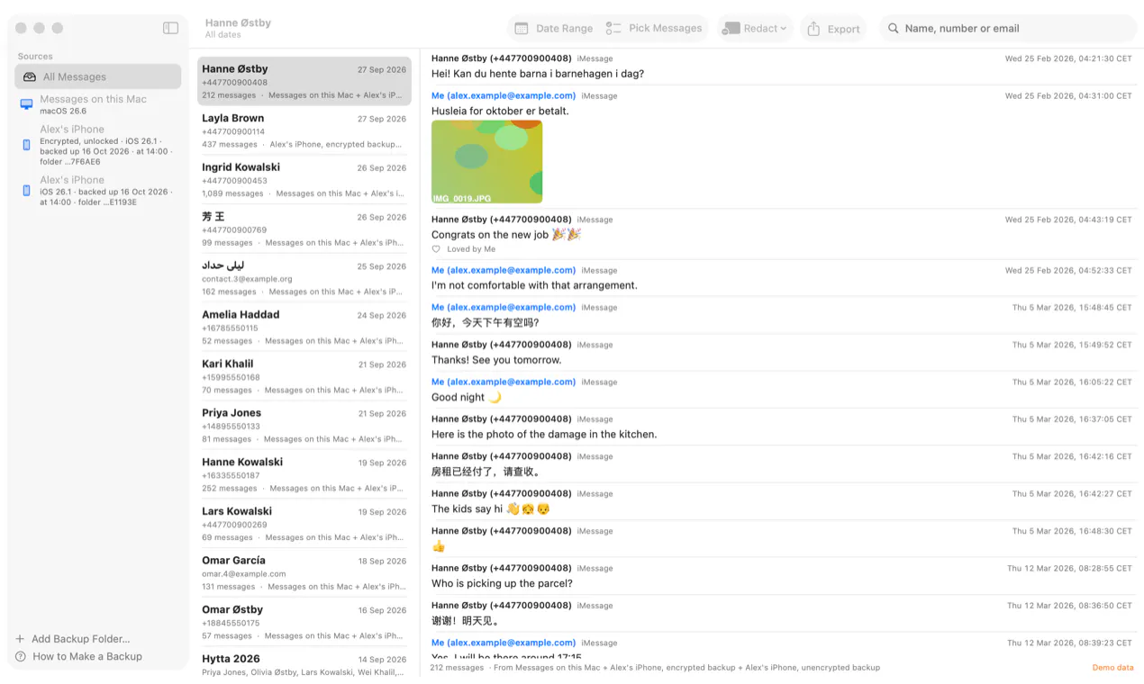Open the IMG_0019.JPG image thumbnail
Screen dimensions: 1144x684
tap(486, 162)
